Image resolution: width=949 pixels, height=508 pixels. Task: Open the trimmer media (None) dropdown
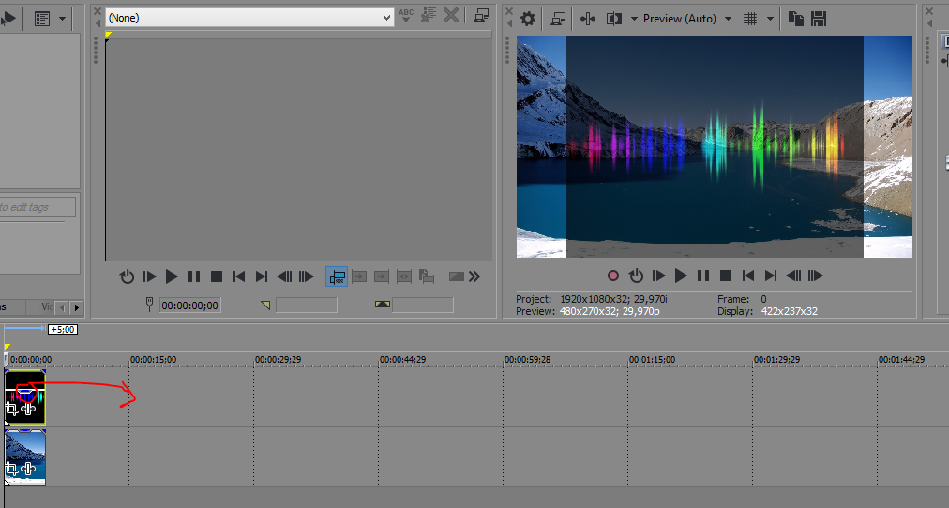[x=249, y=18]
